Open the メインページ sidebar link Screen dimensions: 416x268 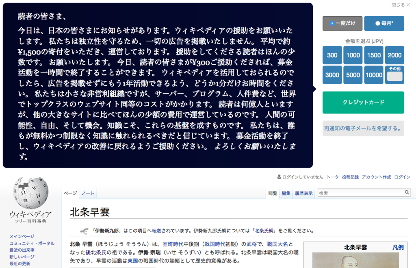click(22, 236)
